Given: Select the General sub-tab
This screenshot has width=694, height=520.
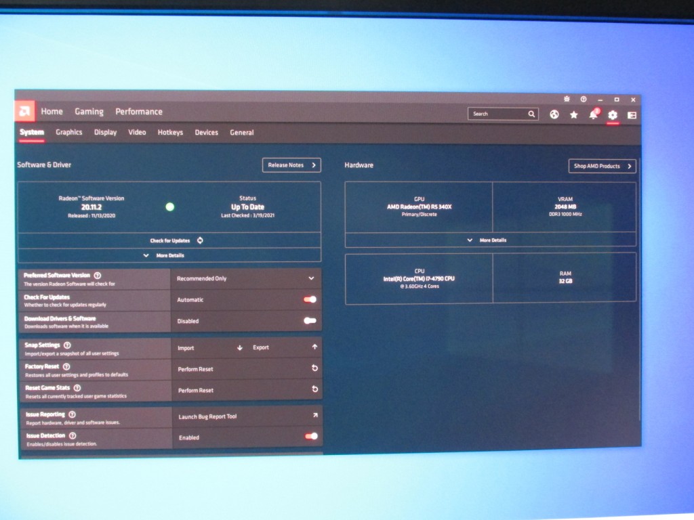Looking at the screenshot, I should pos(242,132).
